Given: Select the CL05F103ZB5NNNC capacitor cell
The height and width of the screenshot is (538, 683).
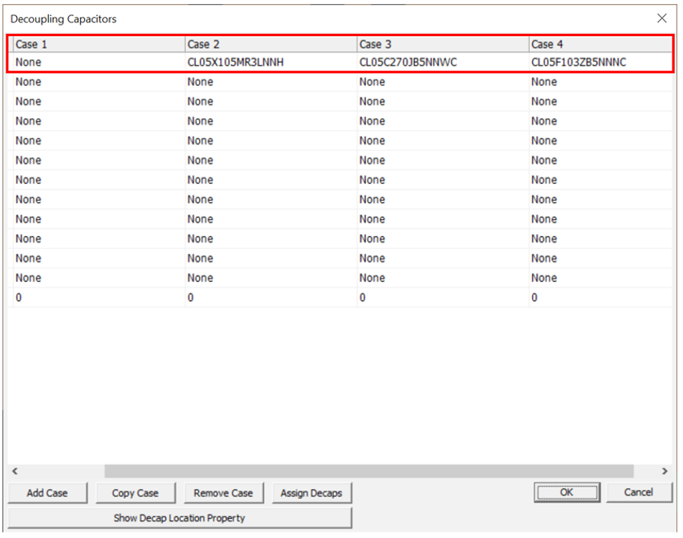Looking at the screenshot, I should pos(578,62).
